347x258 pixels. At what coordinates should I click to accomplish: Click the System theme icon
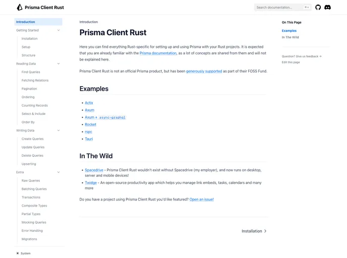pos(18,253)
